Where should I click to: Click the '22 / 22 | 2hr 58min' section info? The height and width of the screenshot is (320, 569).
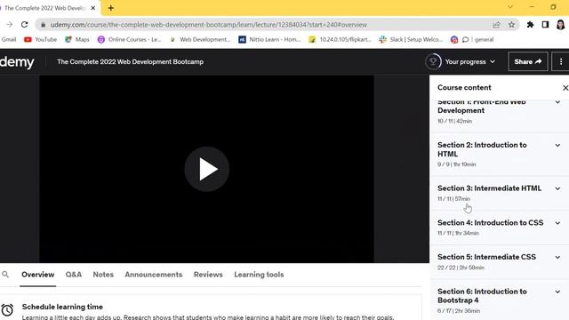click(x=461, y=268)
